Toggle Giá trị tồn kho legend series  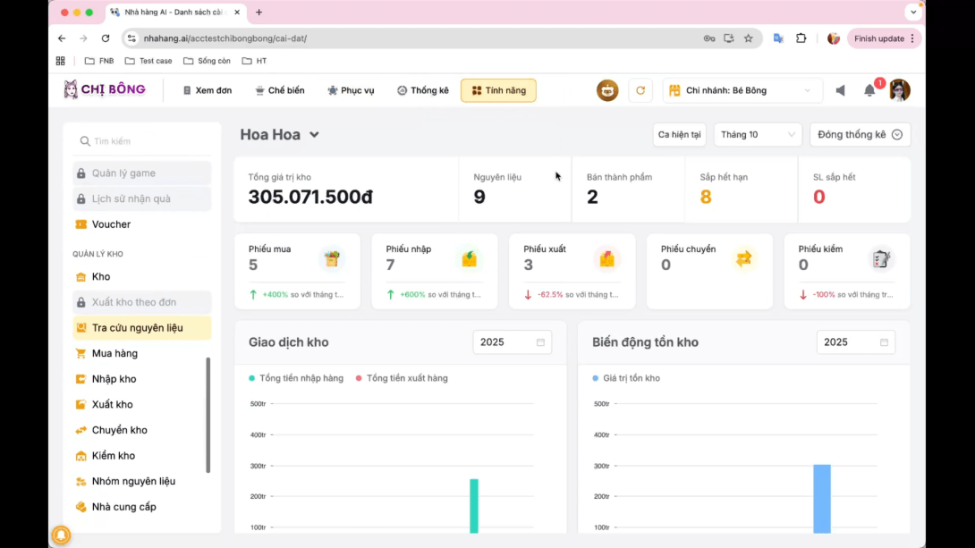[626, 378]
